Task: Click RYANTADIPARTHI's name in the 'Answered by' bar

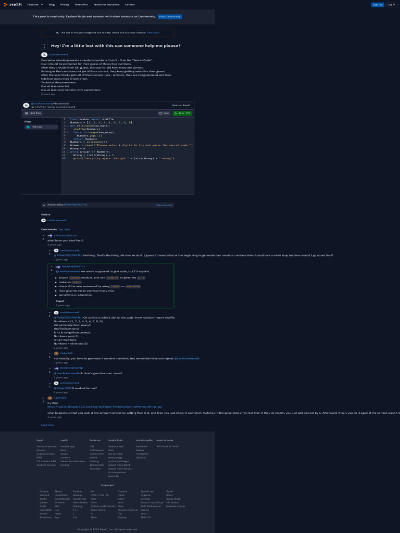Action: 76,205
